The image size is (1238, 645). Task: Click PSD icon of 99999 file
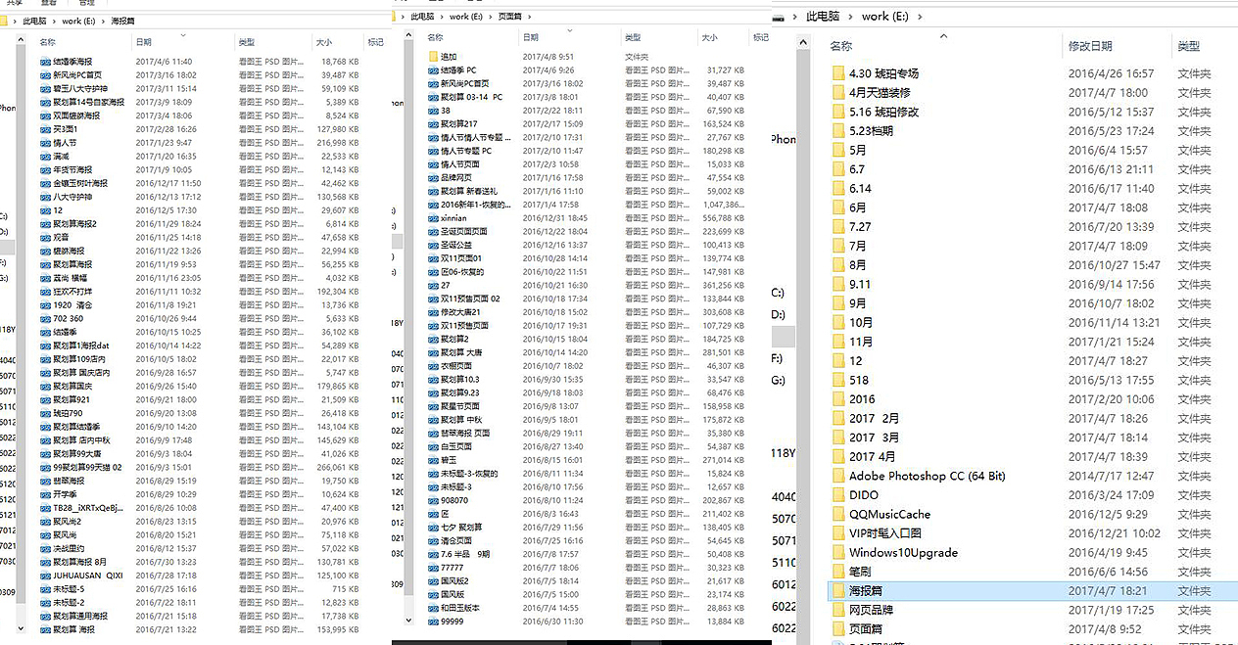point(433,622)
